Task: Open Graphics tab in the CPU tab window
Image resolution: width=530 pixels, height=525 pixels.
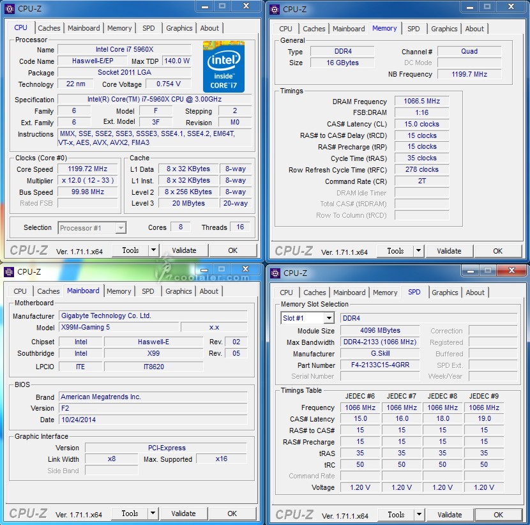Action: coord(179,28)
